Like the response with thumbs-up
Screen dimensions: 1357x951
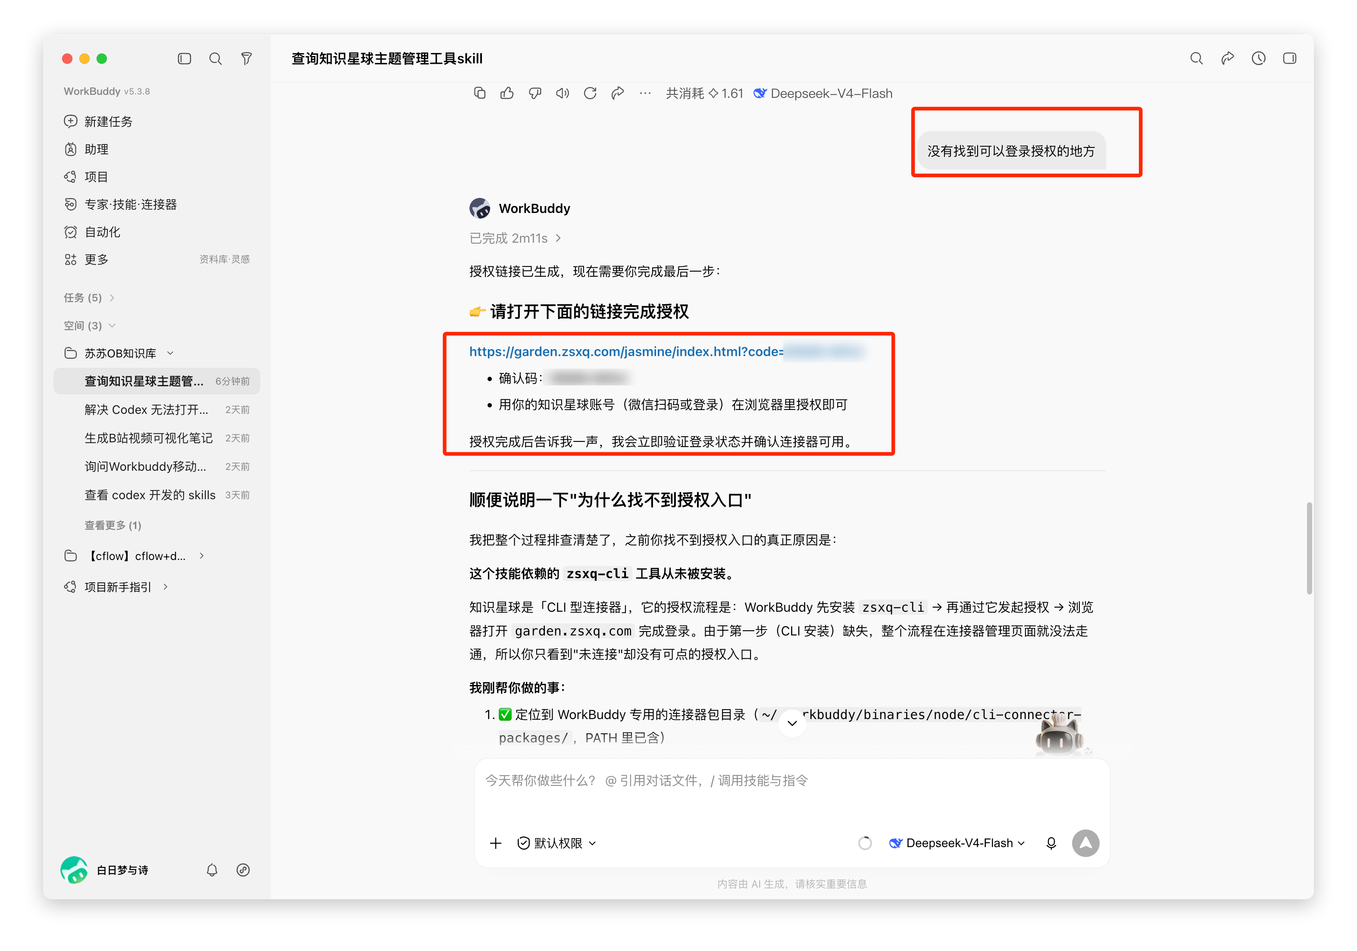point(507,94)
